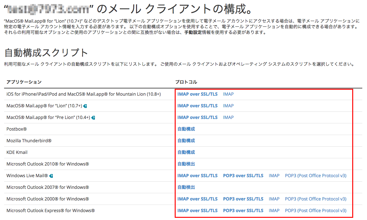The image size is (367, 220).
Task: Click 自動構成 link for Postbox
Action: click(186, 129)
